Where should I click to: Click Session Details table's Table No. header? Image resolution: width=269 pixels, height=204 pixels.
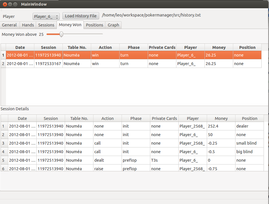[79, 118]
